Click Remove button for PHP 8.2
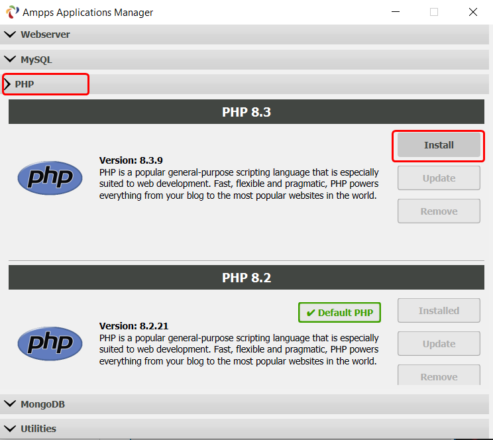Screen dimensions: 493x440 (x=439, y=375)
